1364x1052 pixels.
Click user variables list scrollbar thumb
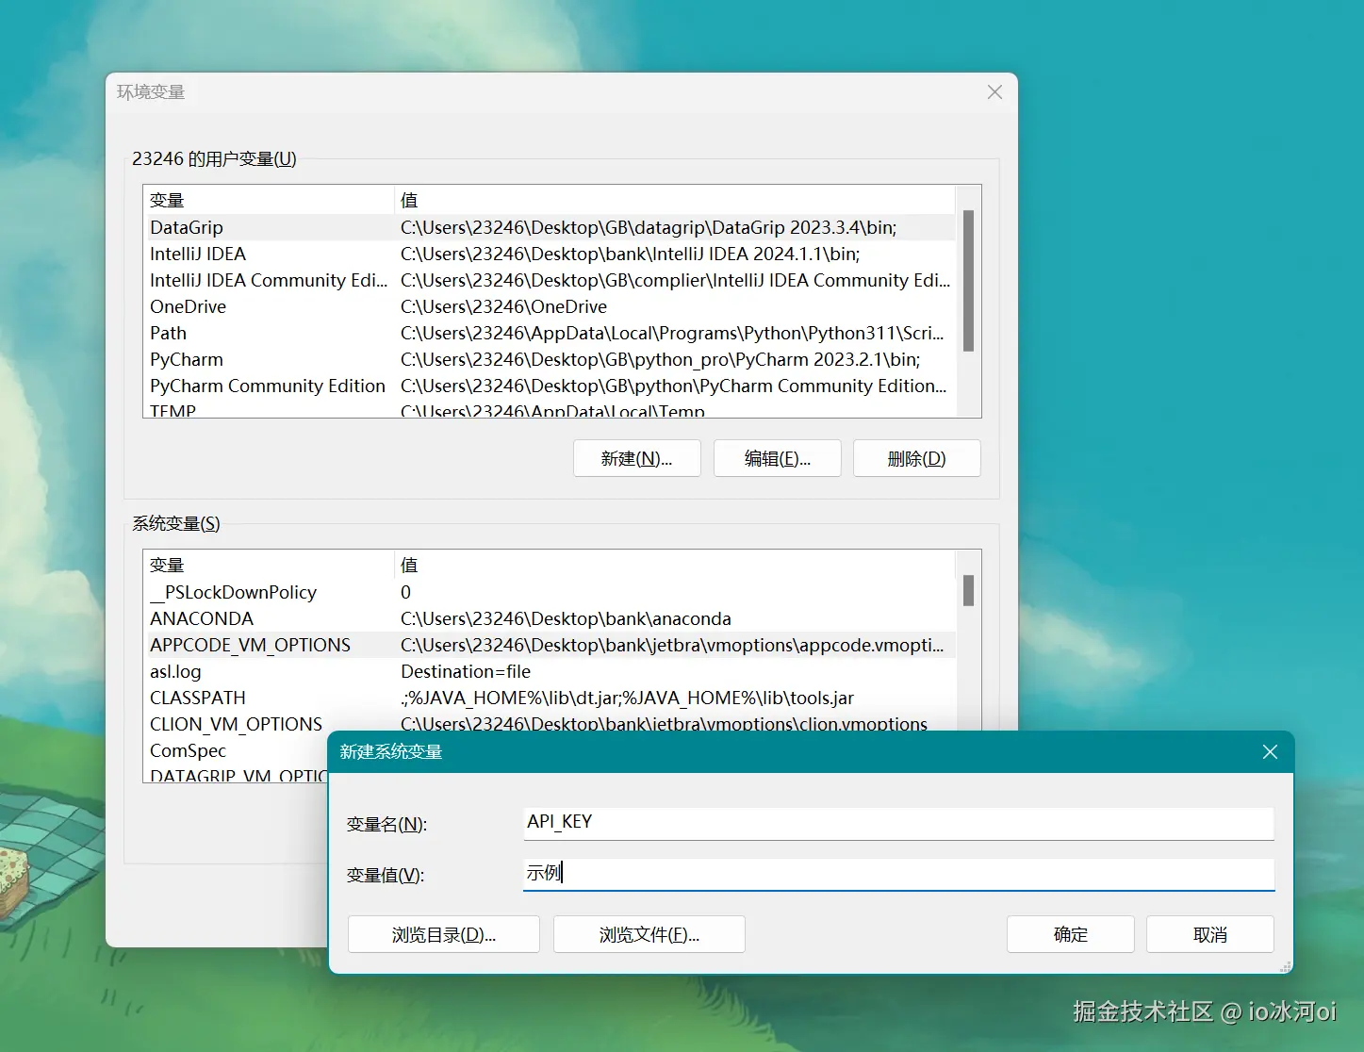click(x=968, y=280)
